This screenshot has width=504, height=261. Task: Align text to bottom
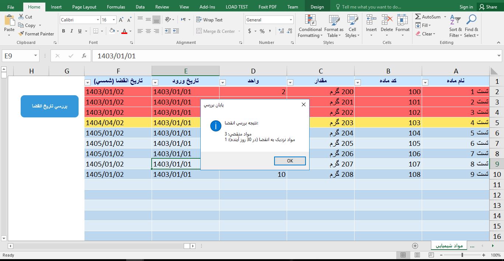156,20
